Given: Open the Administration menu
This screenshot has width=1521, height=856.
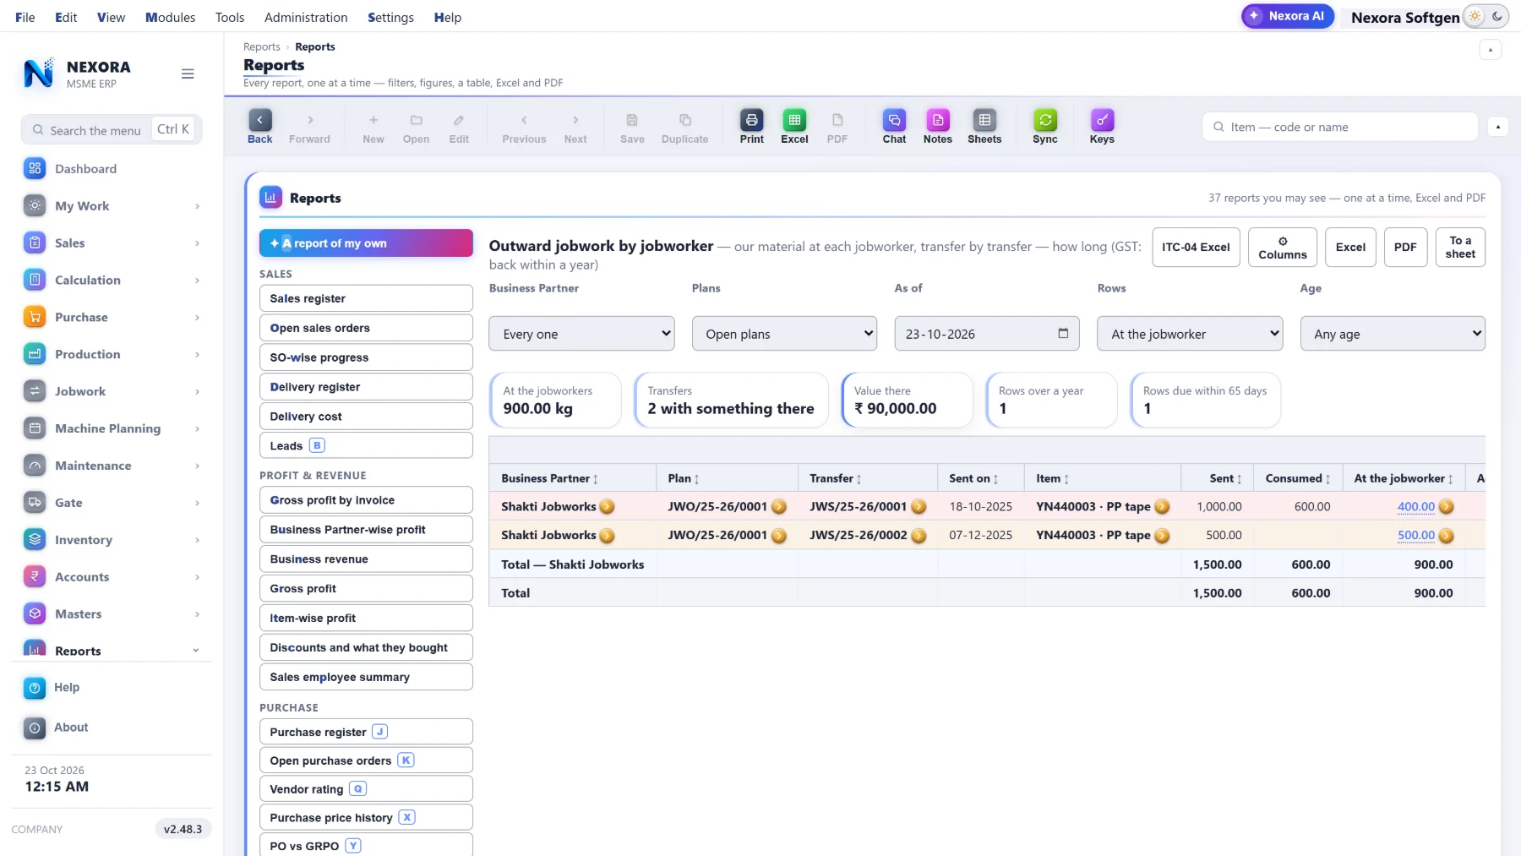Looking at the screenshot, I should tap(306, 17).
